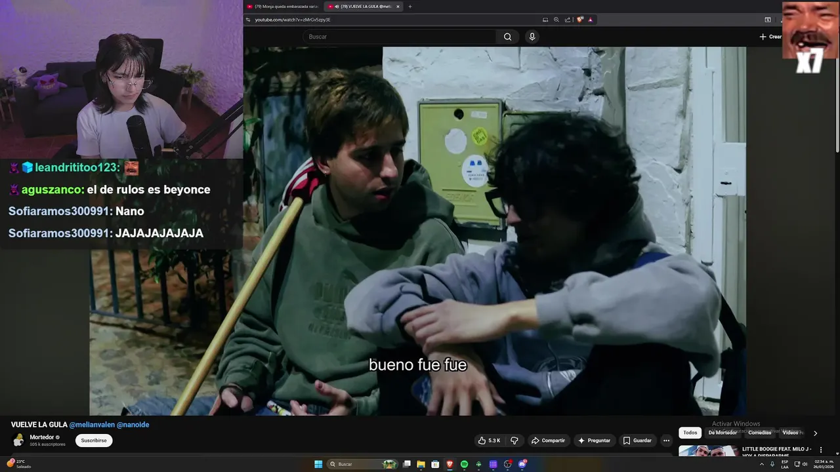The image size is (840, 472).
Task: Click the "JAJAJAJAJAJA" chat message
Action: pos(159,233)
